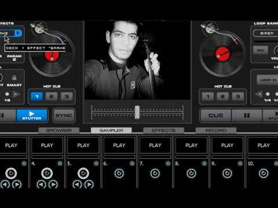Open sampler slot 5 options circle icon
This screenshot has width=278, height=208.
click(96, 164)
